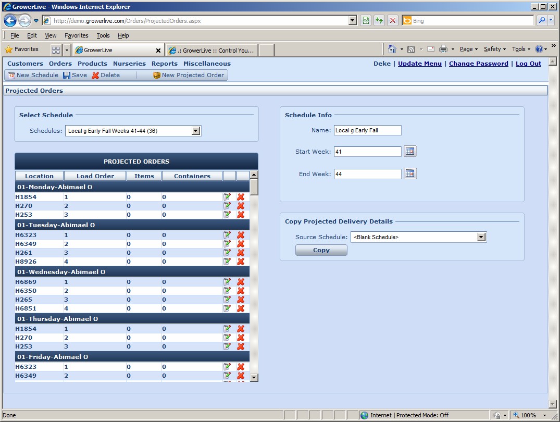The image size is (560, 422).
Task: Click the schedule Name input field
Action: pyautogui.click(x=367, y=130)
